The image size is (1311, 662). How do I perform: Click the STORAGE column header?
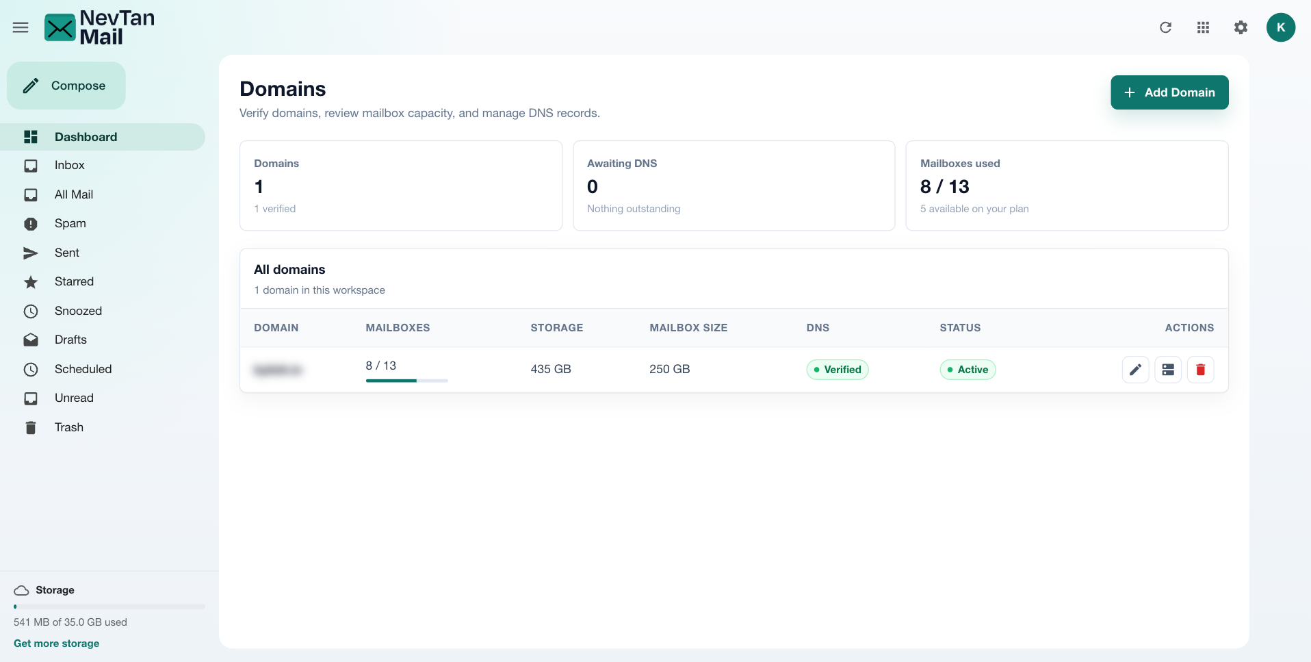(557, 328)
